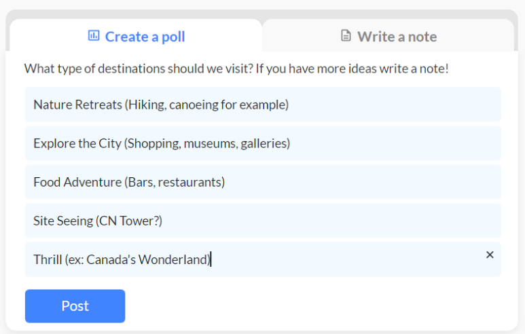Post the poll
Viewport: 525px width, 334px height.
point(75,305)
